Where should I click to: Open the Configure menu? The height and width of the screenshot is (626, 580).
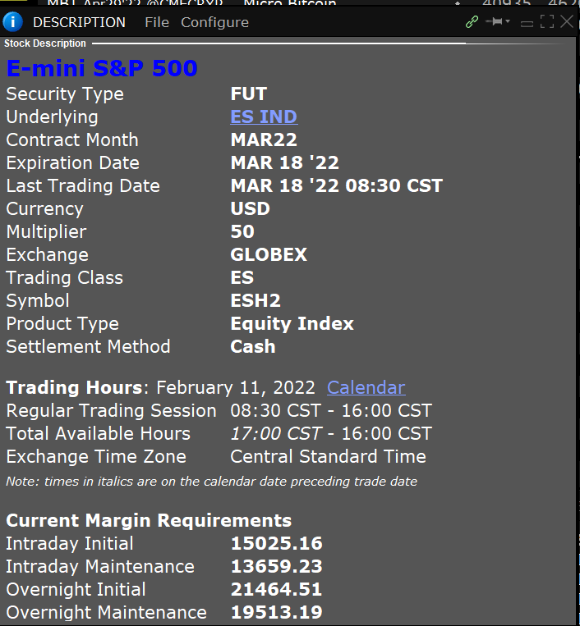coord(214,22)
